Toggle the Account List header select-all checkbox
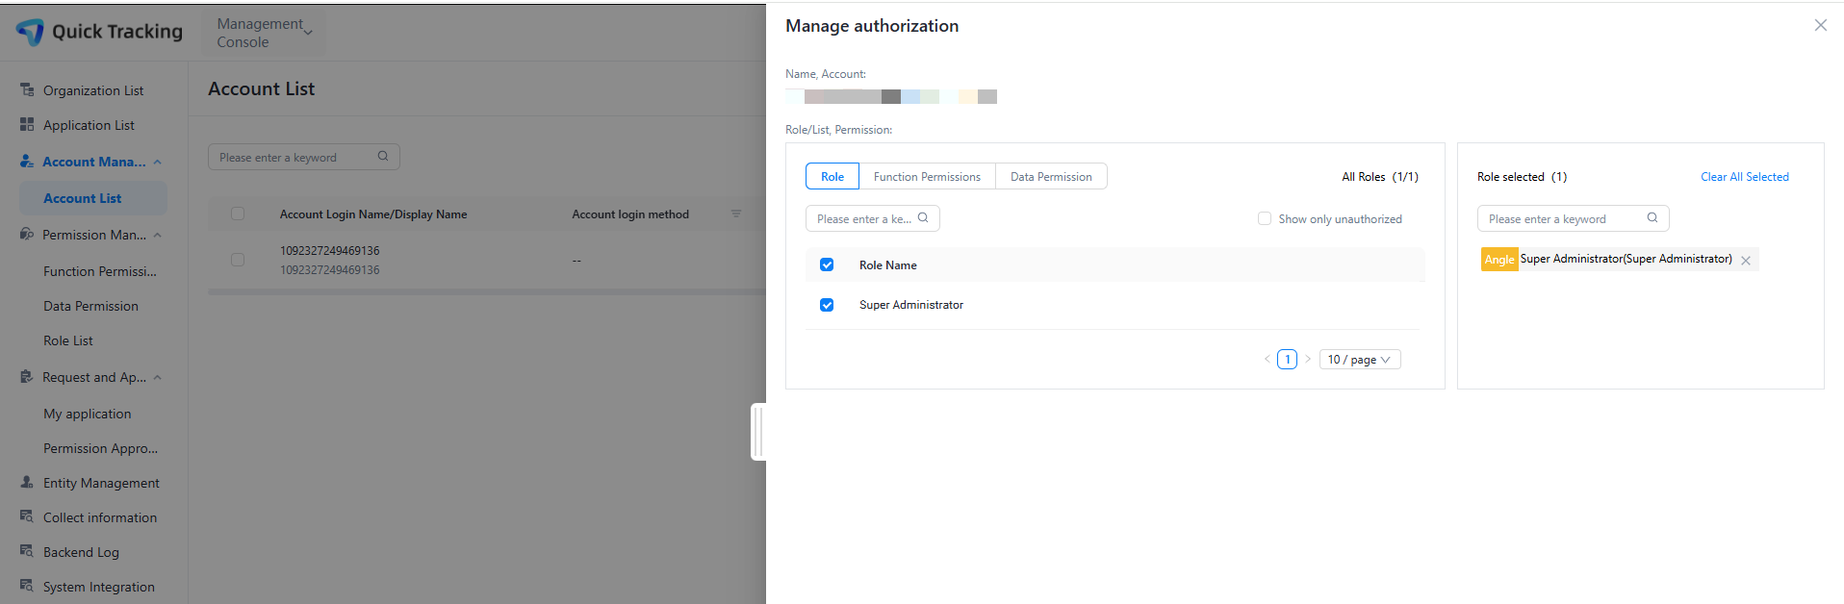1844x604 pixels. pos(238,214)
